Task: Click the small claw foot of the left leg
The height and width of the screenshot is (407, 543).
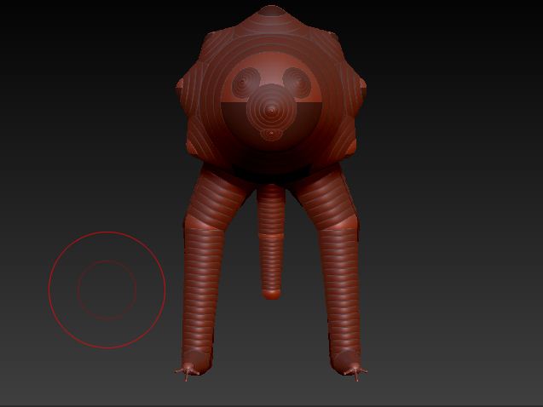Action: click(x=187, y=372)
